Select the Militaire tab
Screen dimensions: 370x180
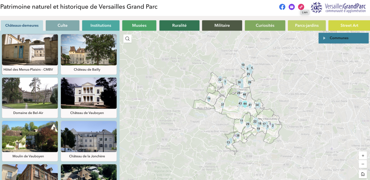pos(222,25)
